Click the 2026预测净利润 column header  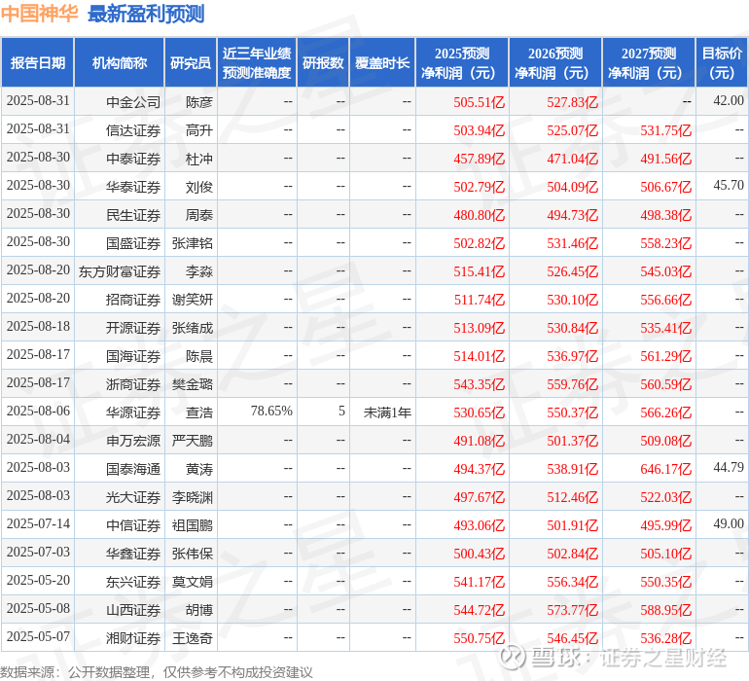coord(555,63)
